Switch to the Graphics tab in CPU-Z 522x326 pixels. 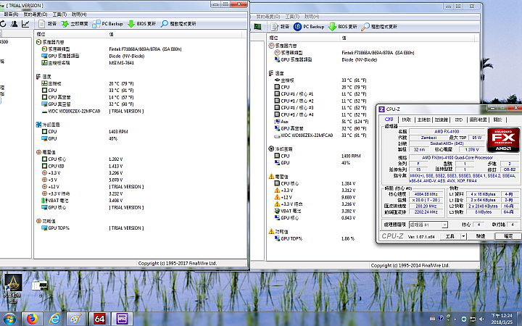point(478,120)
